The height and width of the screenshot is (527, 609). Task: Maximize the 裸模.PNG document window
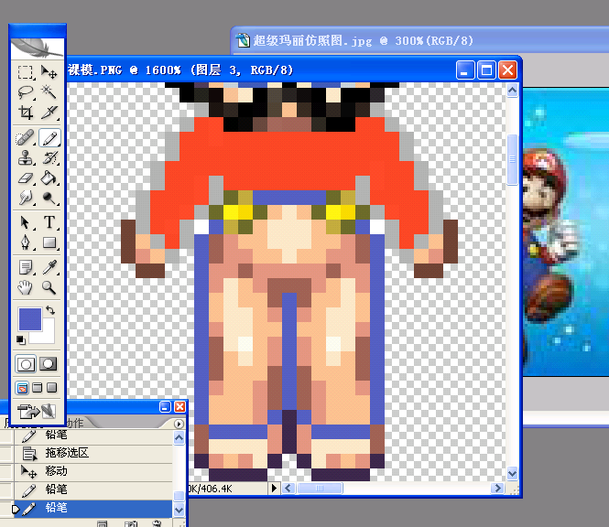tap(486, 70)
